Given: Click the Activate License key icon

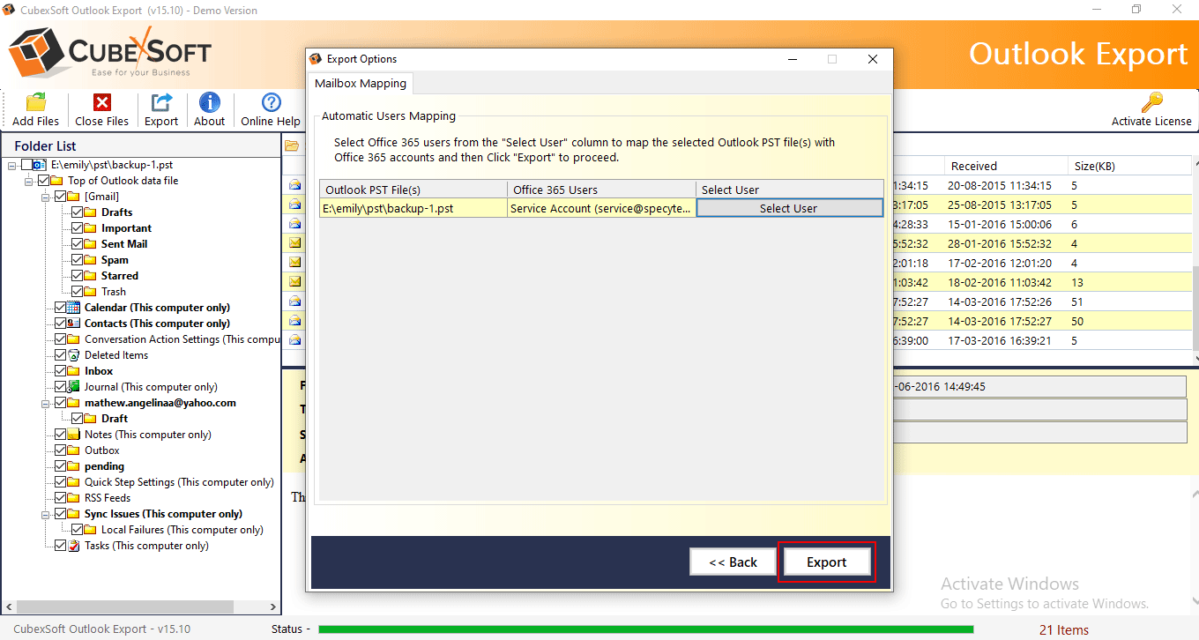Looking at the screenshot, I should [x=1151, y=102].
